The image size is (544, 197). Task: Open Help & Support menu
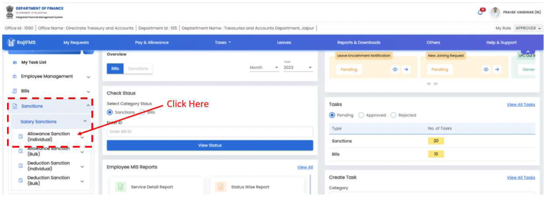(x=501, y=42)
